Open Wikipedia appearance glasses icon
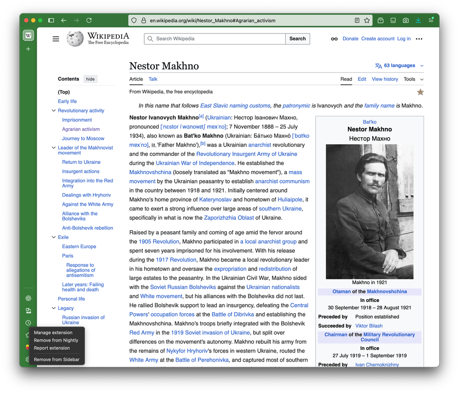The width and height of the screenshot is (459, 393). click(x=334, y=39)
